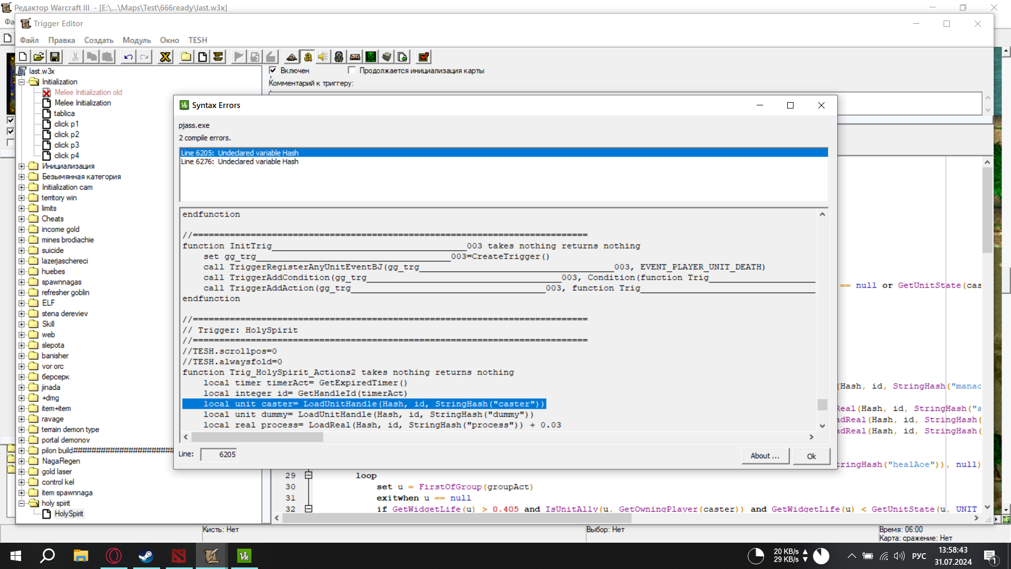This screenshot has width=1011, height=569.
Task: Click the Line number input field
Action: 219,454
